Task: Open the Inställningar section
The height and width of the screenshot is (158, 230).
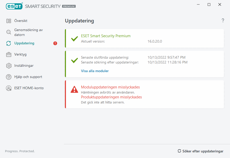Action: pos(24,66)
